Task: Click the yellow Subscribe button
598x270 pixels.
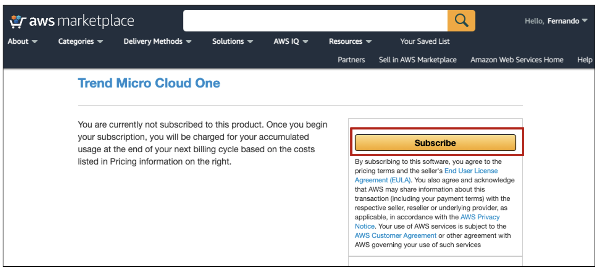Action: pos(435,143)
